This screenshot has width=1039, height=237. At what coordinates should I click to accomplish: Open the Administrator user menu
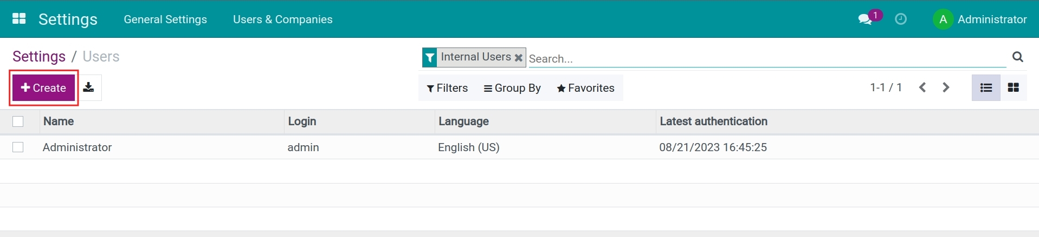click(980, 19)
